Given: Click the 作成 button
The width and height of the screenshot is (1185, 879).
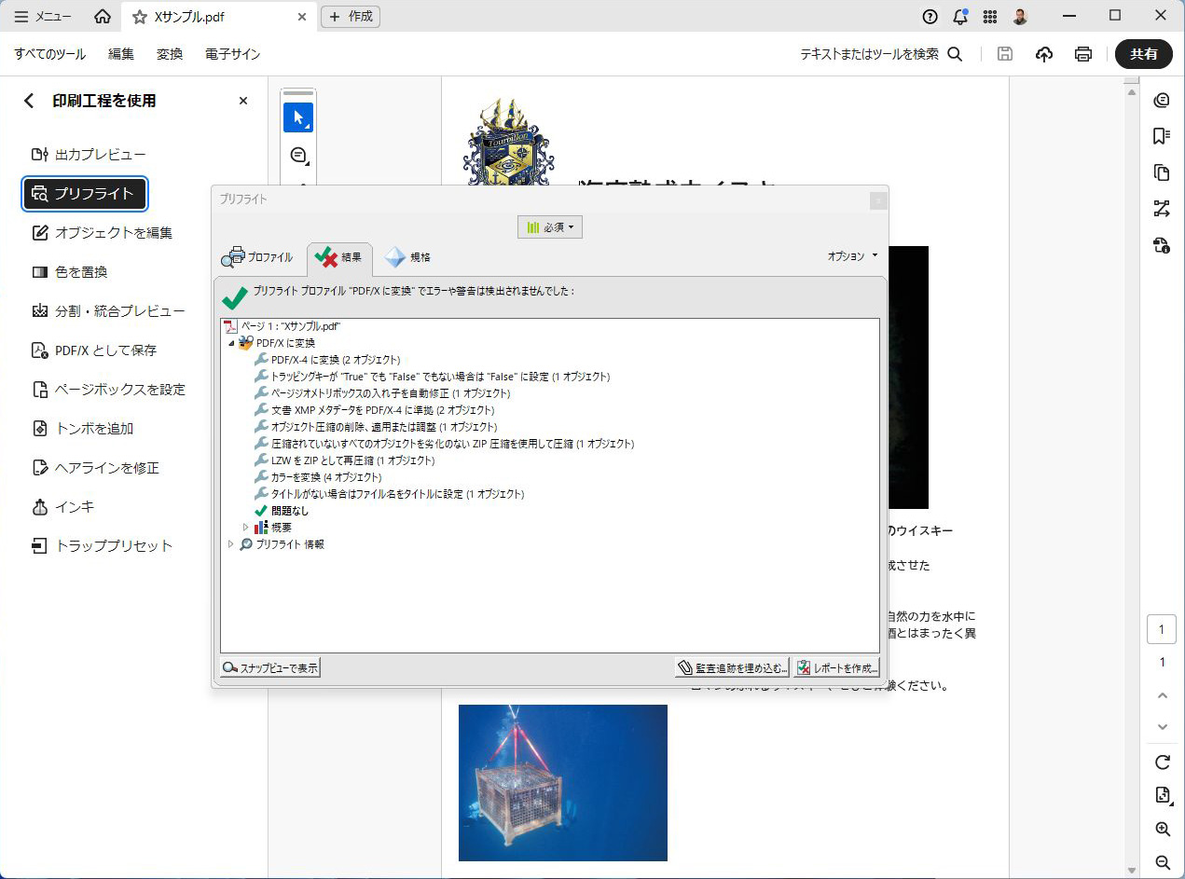Looking at the screenshot, I should click(351, 17).
